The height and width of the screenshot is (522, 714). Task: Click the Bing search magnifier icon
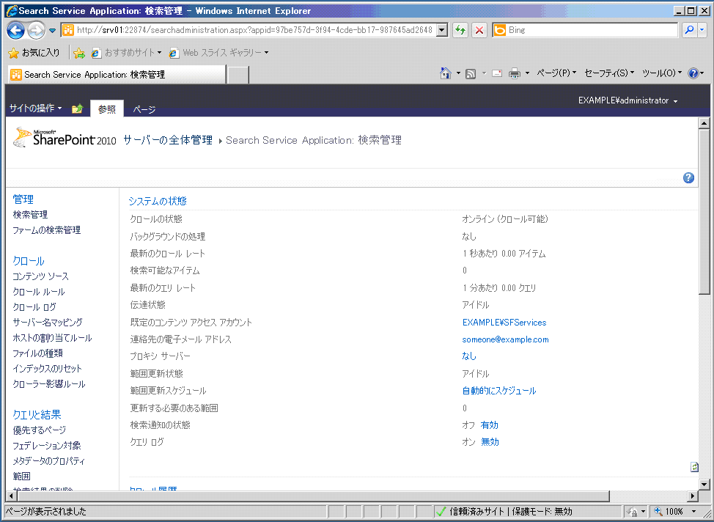(689, 30)
